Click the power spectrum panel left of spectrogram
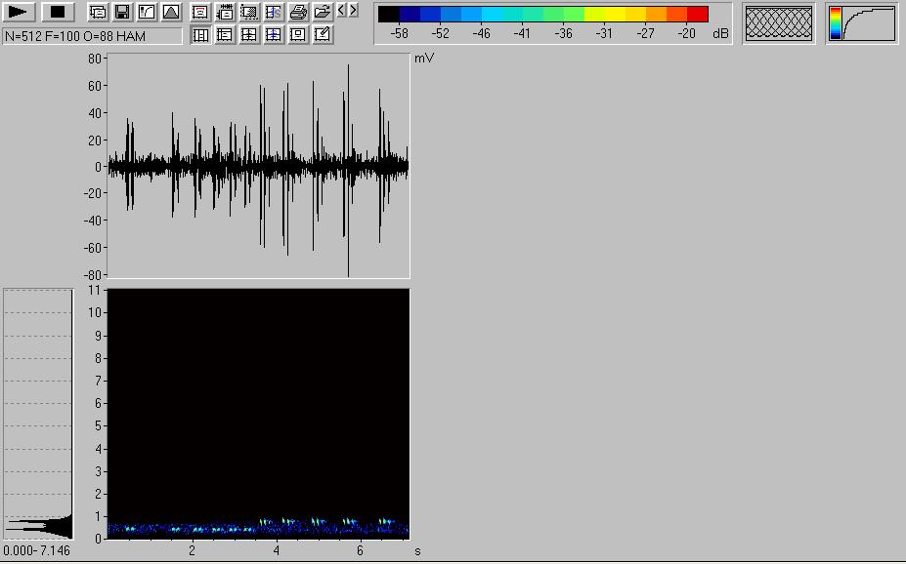The image size is (906, 564). (x=38, y=414)
